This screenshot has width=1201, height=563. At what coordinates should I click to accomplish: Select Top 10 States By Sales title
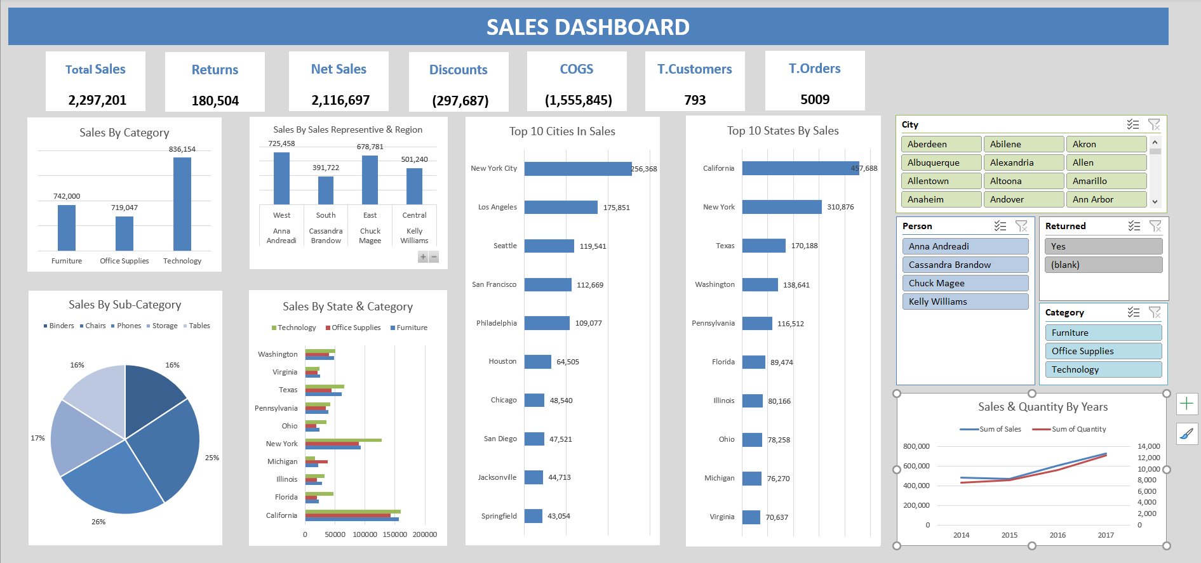click(783, 131)
